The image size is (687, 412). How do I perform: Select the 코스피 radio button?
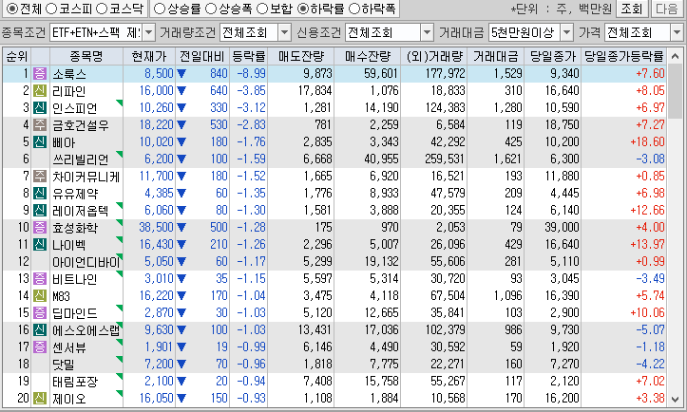pos(51,9)
